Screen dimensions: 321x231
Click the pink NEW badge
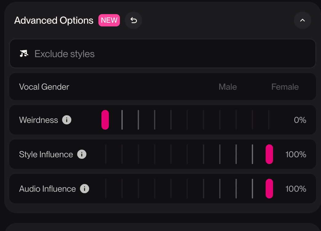coord(109,20)
